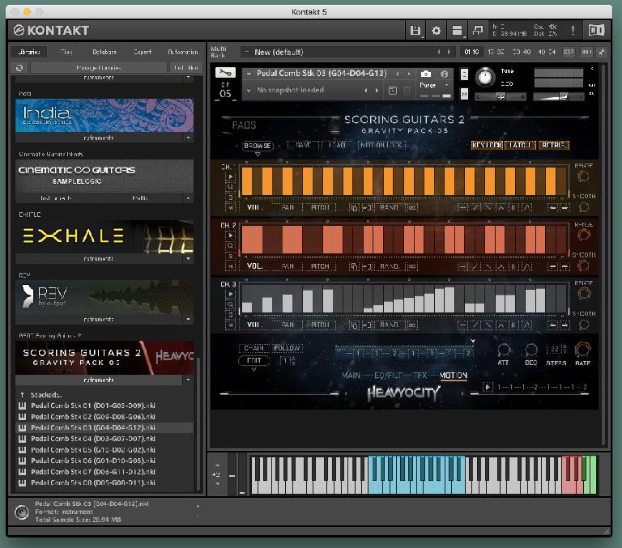This screenshot has width=622, height=548.
Task: Open Scoring Guitars 2 Instruments dropdown
Action: point(188,380)
